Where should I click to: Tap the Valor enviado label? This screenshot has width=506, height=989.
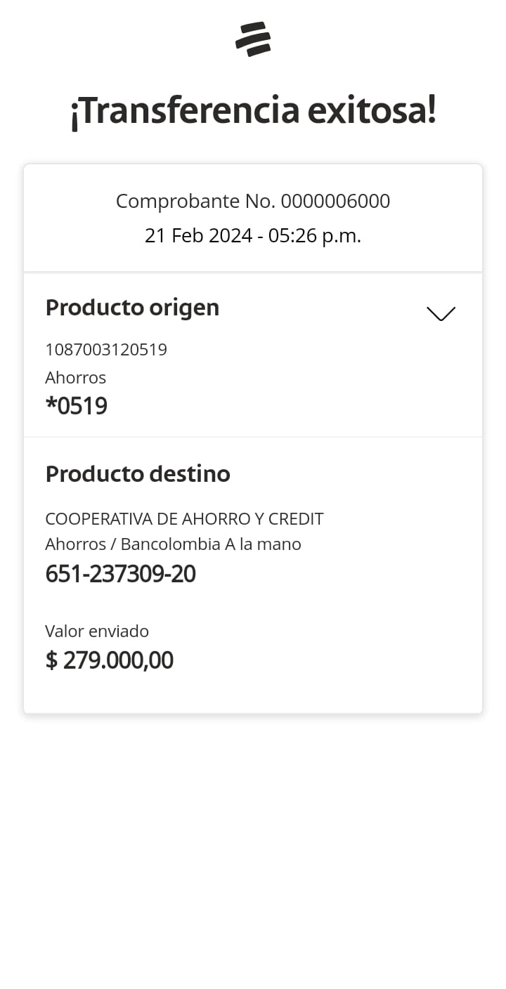tap(97, 631)
